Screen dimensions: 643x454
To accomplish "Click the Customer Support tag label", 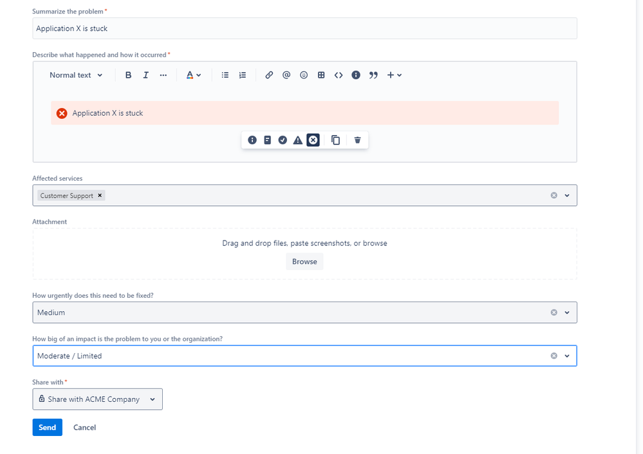I will click(67, 196).
